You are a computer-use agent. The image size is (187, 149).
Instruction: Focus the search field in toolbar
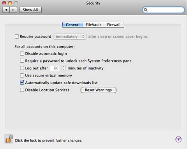pyautogui.click(x=164, y=10)
